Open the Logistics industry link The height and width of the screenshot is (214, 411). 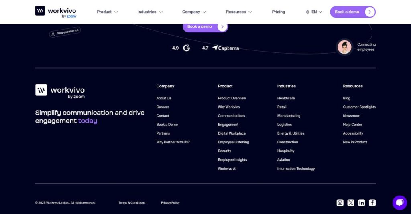point(285,125)
